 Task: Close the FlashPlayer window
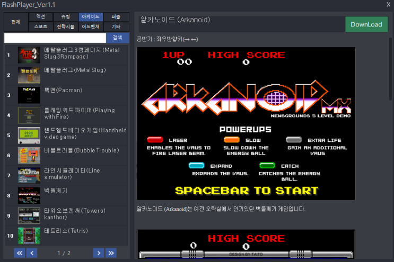tap(388, 5)
